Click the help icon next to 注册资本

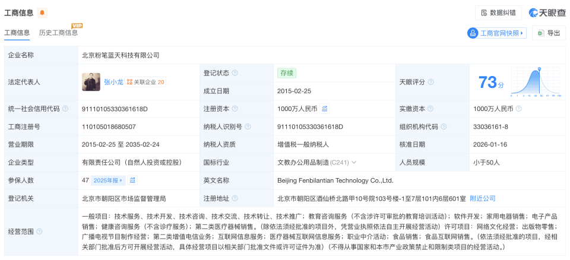pyautogui.click(x=235, y=109)
